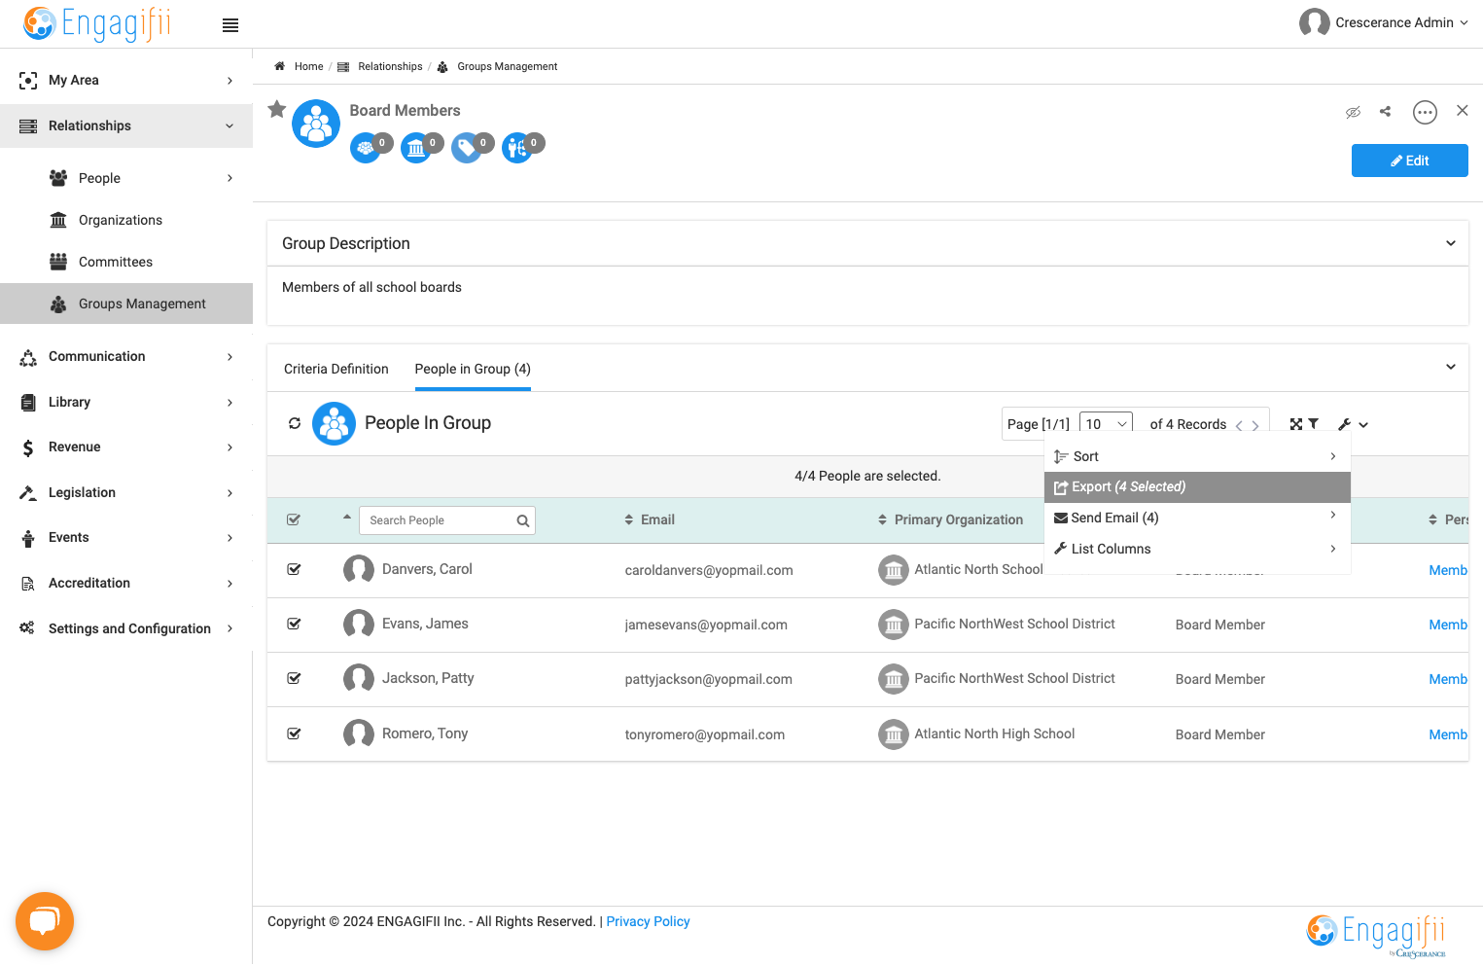Image resolution: width=1483 pixels, height=966 pixels.
Task: Click the expand fullscreen grid icon
Action: click(1295, 424)
